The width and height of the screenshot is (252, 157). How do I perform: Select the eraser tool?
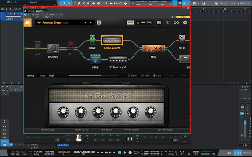coord(79,3)
